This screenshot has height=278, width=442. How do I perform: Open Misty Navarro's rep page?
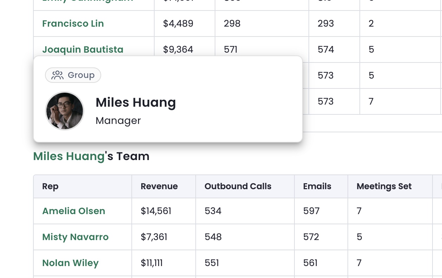coord(76,237)
